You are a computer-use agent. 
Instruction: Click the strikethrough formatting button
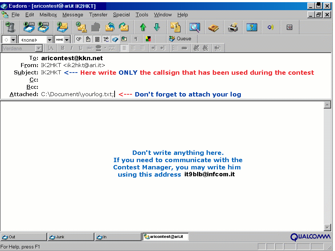pyautogui.click(x=90, y=48)
